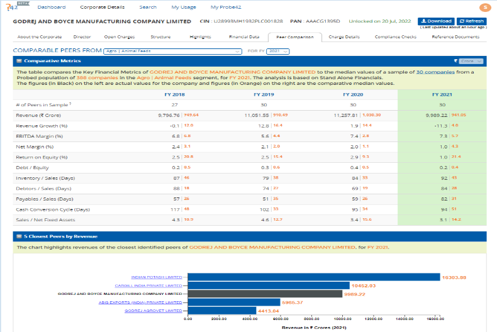497x332 pixels.
Task: Click the Comparative Metrics panel header icon
Action: point(19,61)
